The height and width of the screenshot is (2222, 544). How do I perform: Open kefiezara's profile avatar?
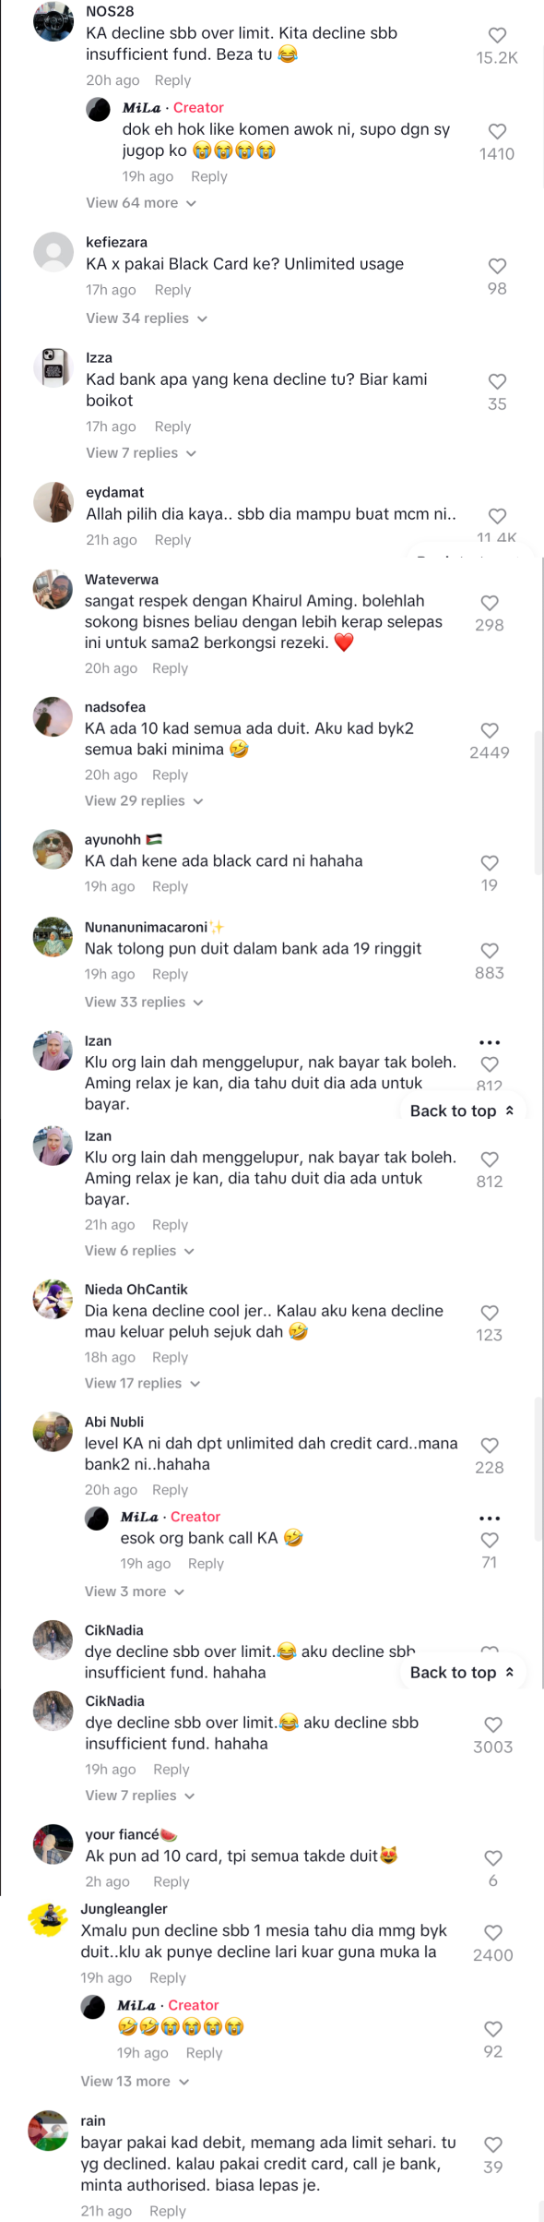click(53, 252)
